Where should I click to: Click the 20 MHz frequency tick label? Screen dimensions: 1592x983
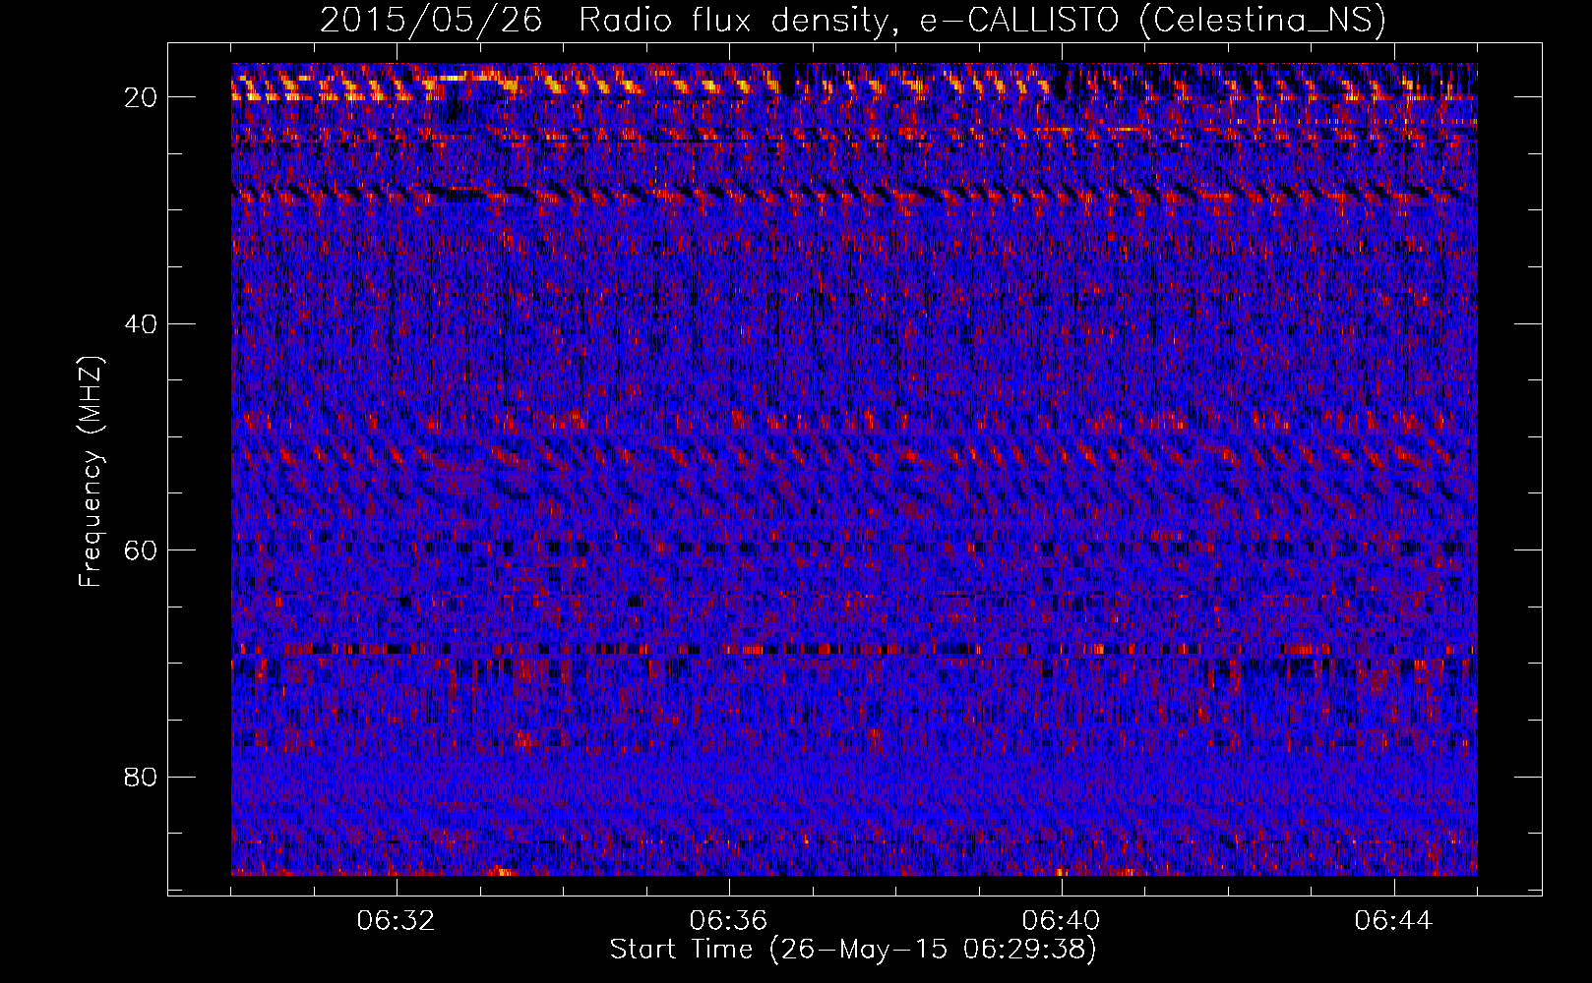click(x=142, y=97)
